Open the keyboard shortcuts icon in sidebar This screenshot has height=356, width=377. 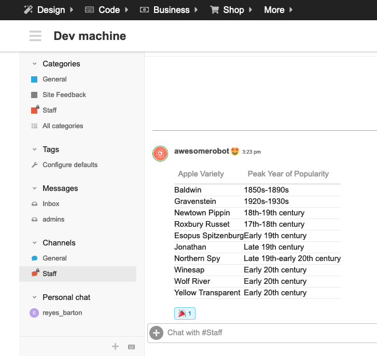point(131,347)
